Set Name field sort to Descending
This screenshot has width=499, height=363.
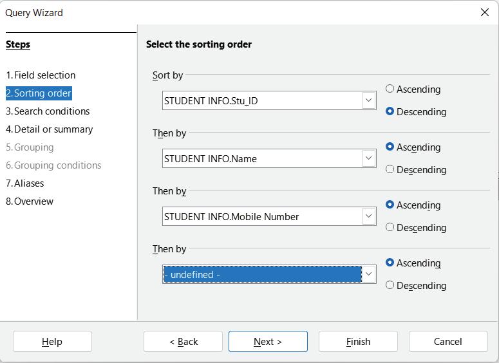tap(390, 169)
